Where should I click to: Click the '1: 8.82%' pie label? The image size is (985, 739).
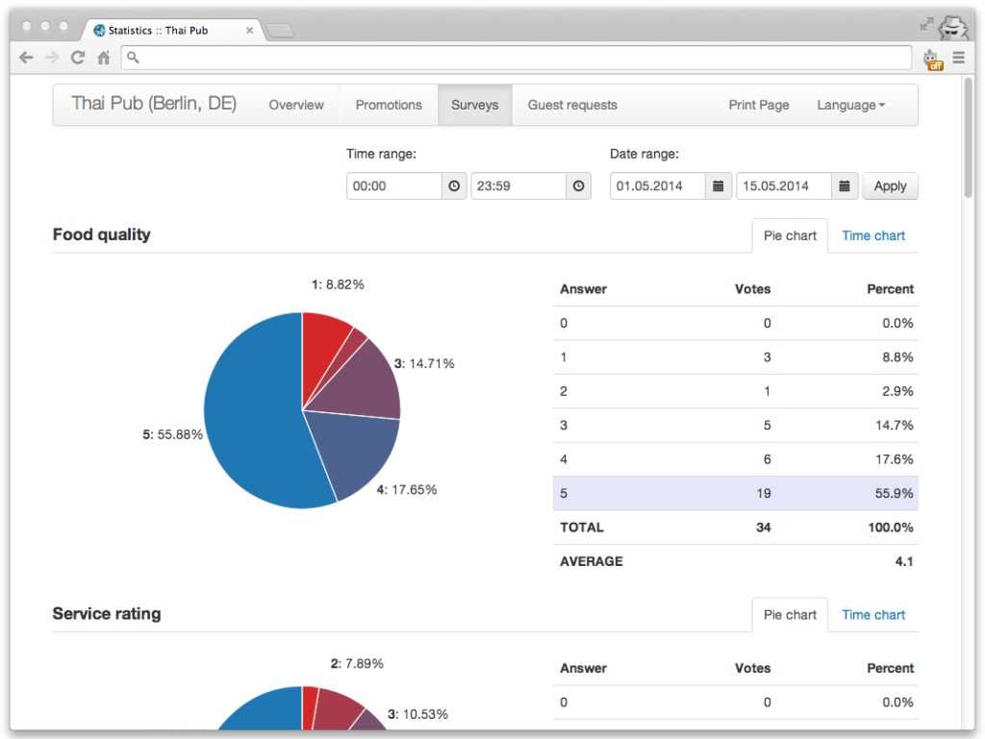(x=338, y=284)
